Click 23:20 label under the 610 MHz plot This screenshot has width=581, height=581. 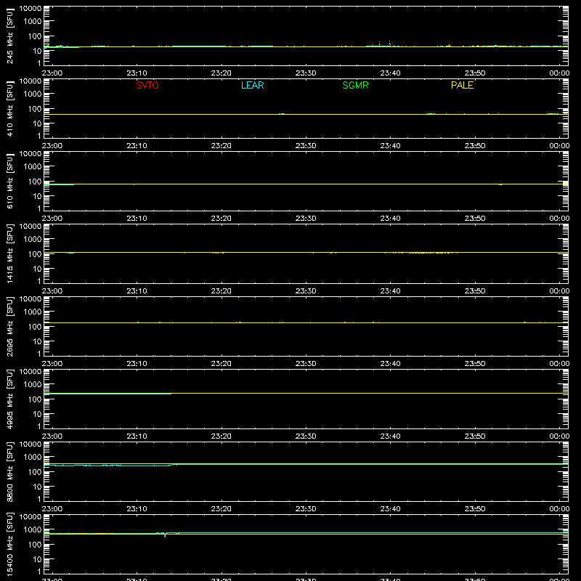click(x=222, y=219)
